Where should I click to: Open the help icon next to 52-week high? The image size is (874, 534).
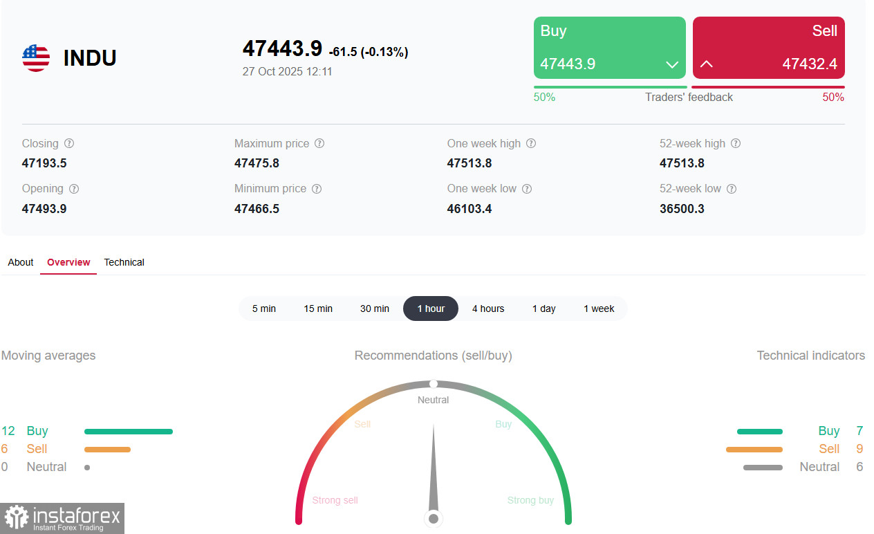click(736, 143)
